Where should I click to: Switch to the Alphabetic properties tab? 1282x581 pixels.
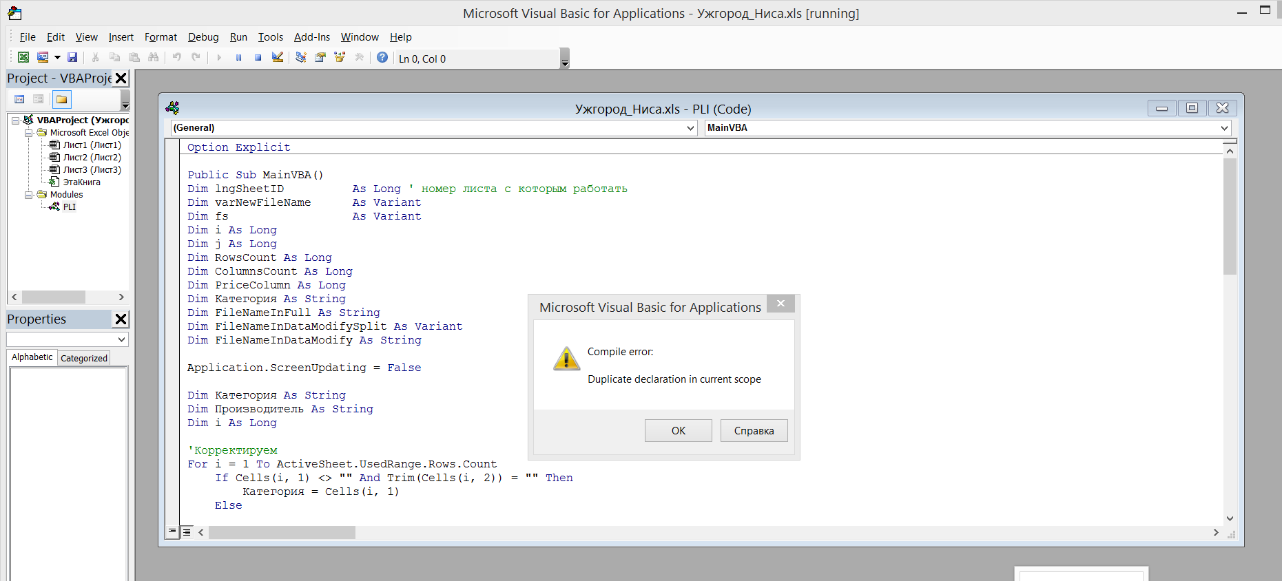[x=32, y=357]
